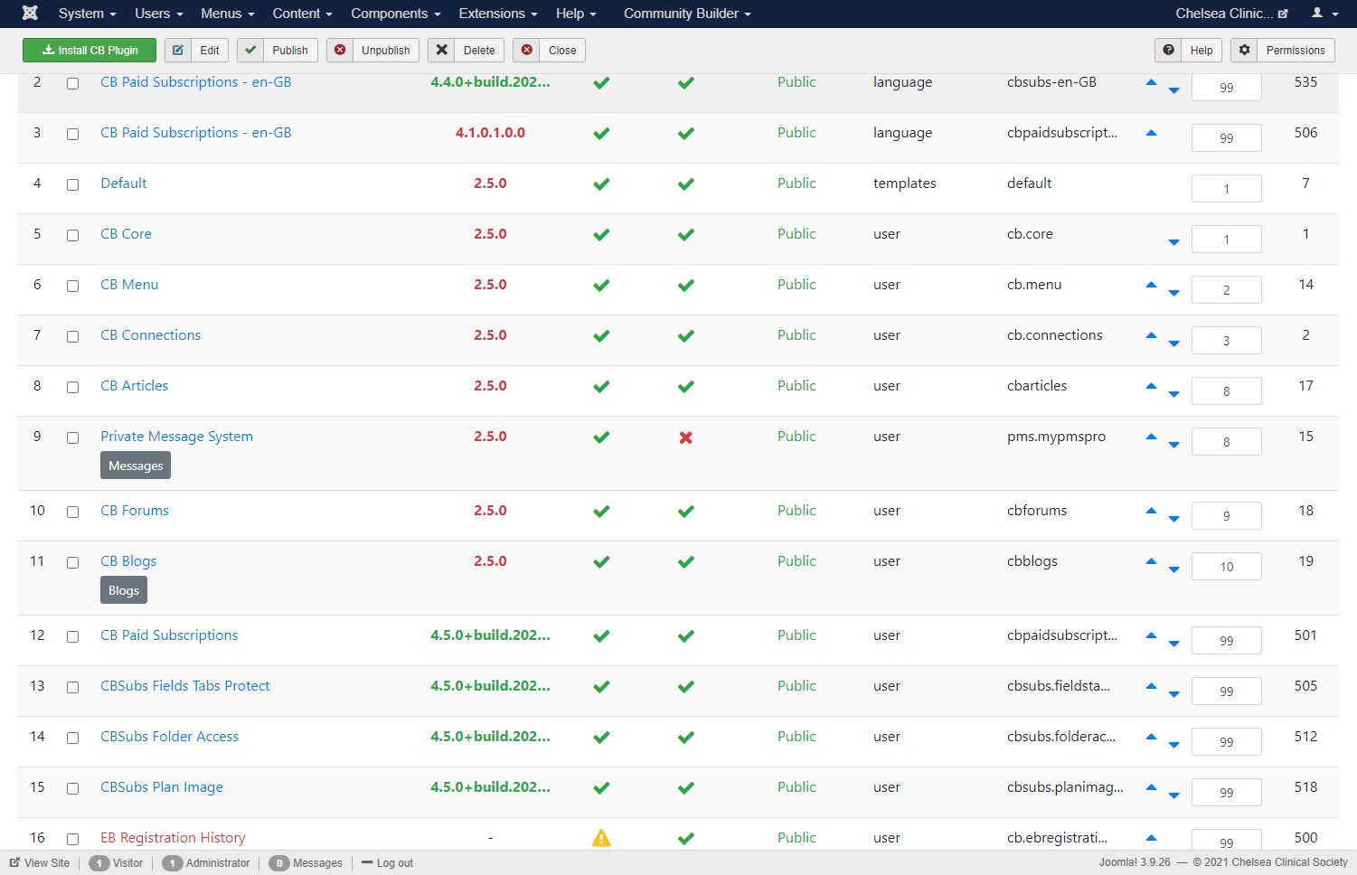Check the CB Connections row
Screen dimensions: 1357x875
coord(72,336)
